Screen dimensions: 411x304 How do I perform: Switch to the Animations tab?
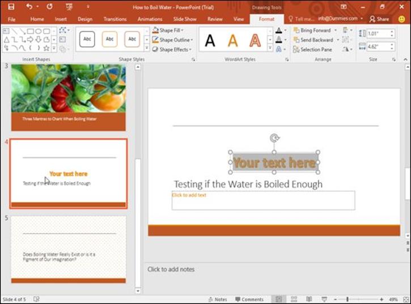pos(150,19)
